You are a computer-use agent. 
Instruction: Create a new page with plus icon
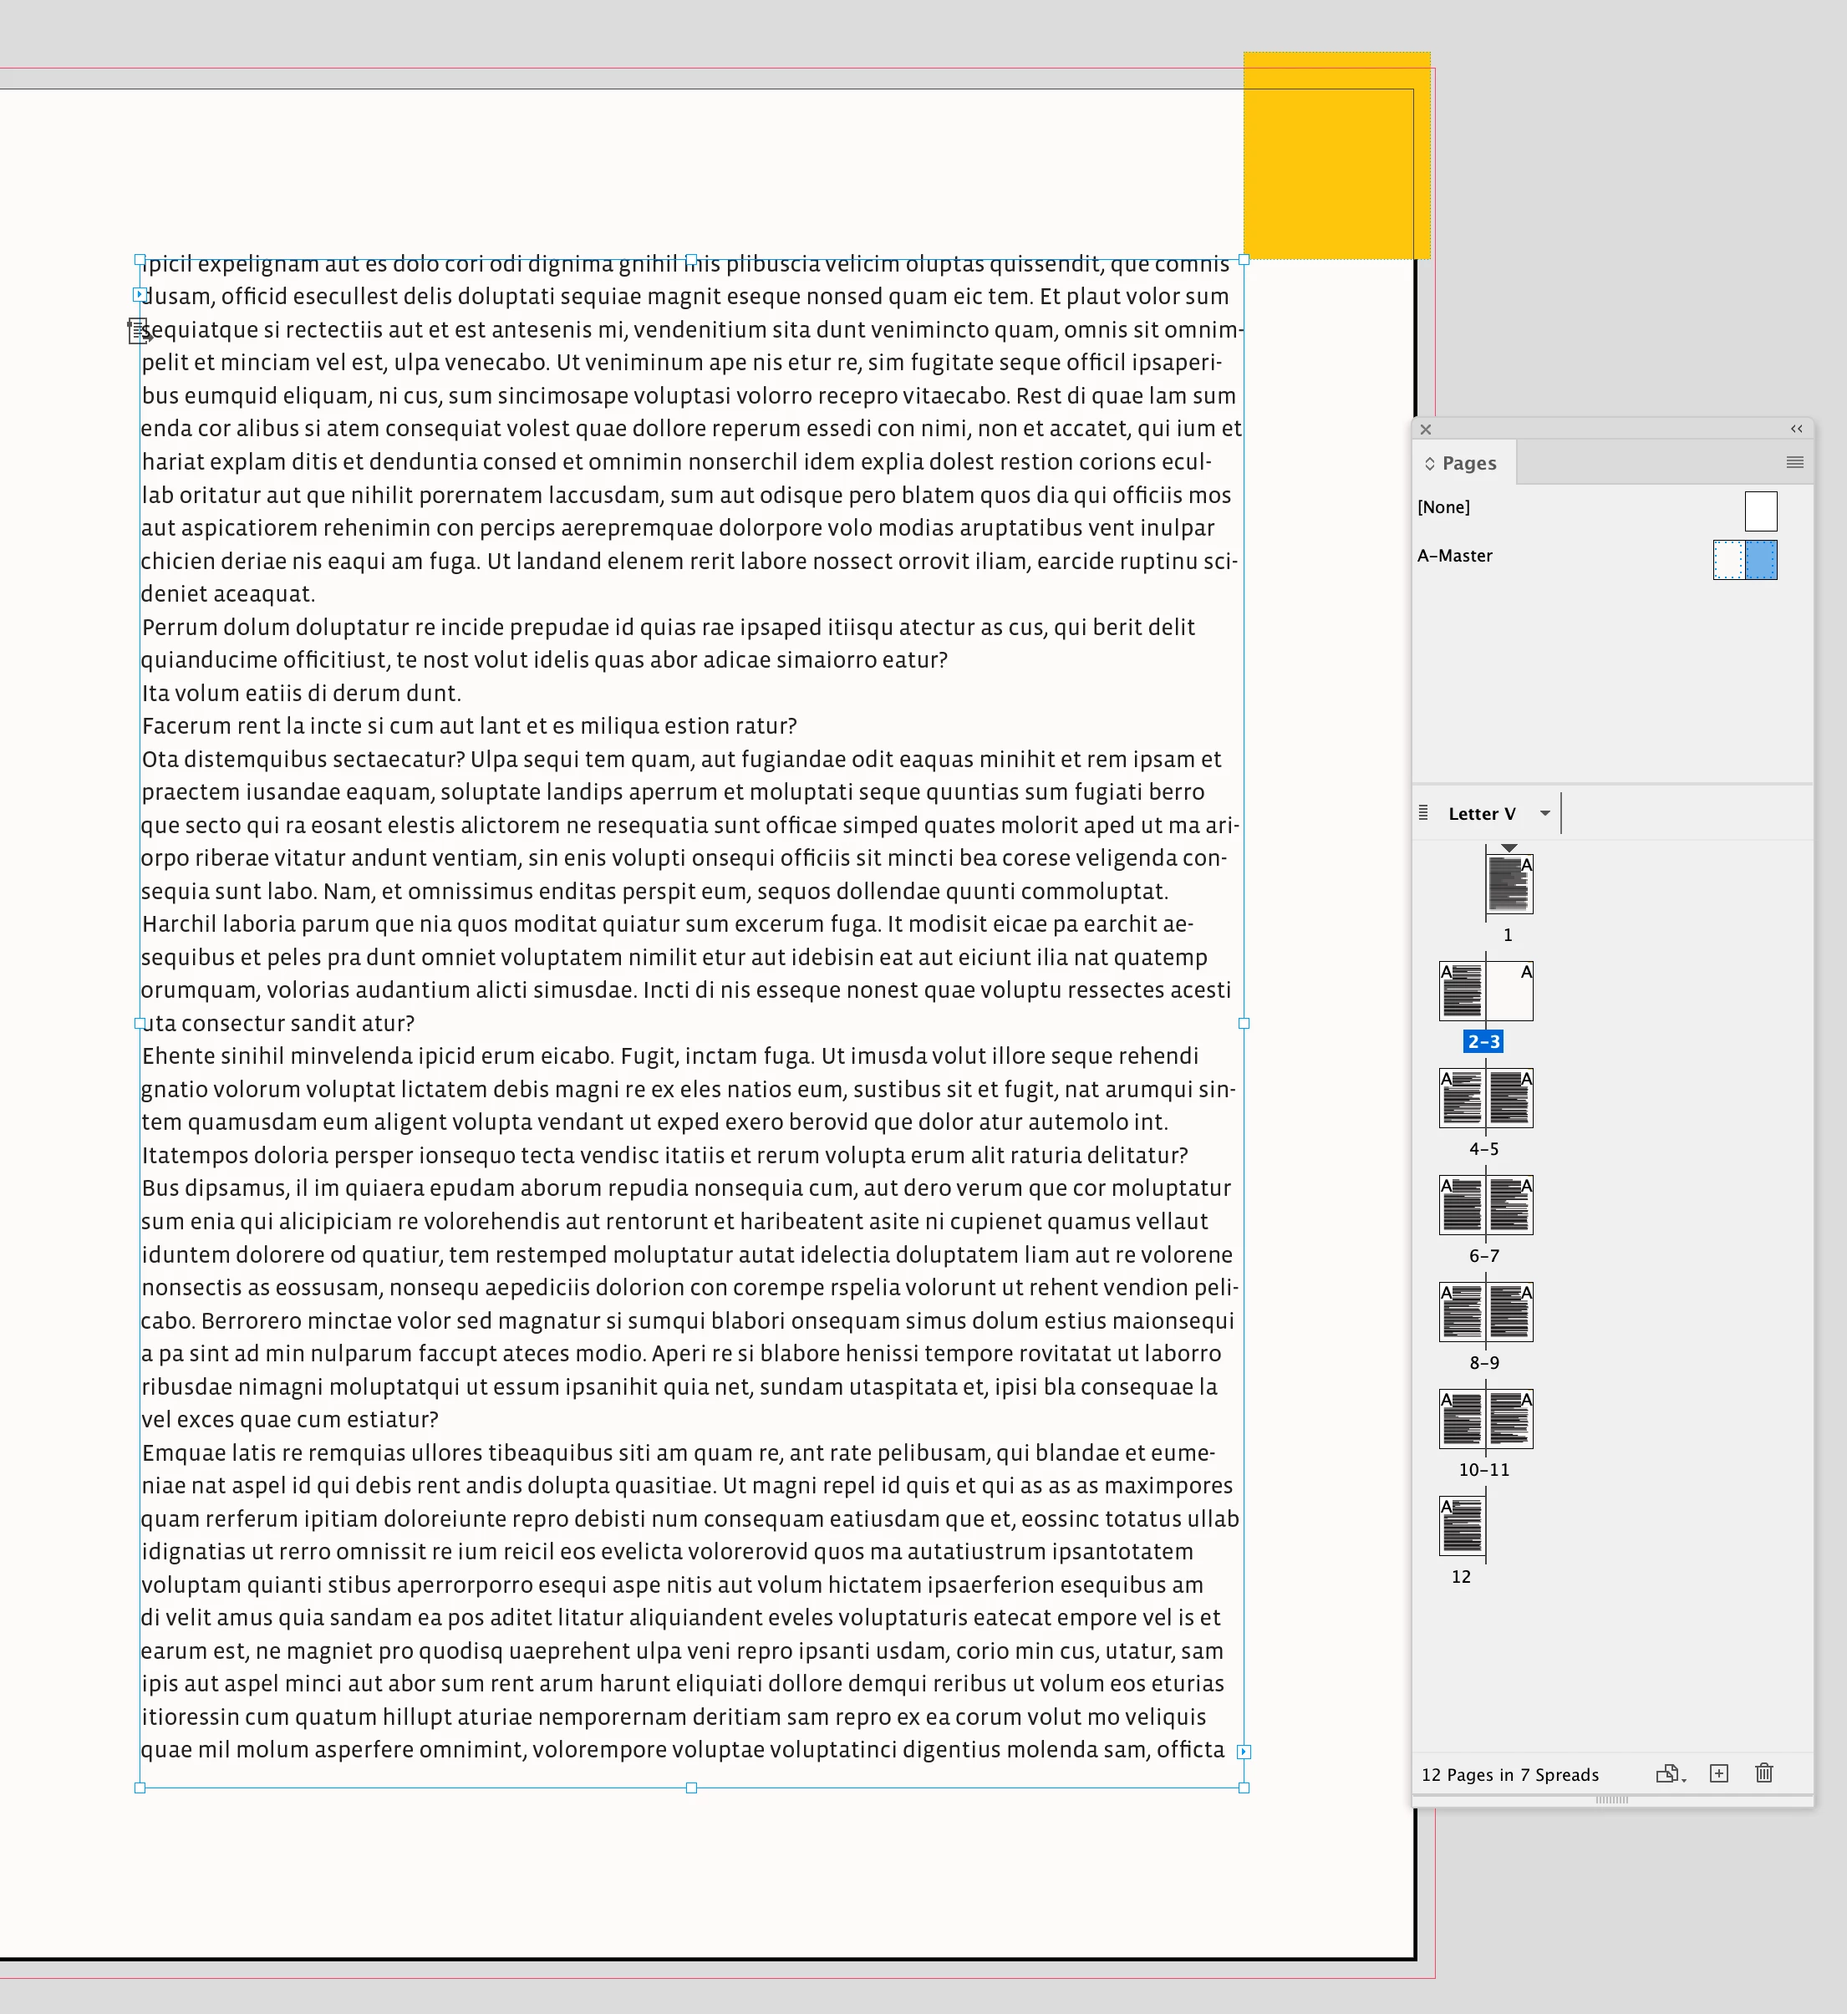pyautogui.click(x=1718, y=1773)
